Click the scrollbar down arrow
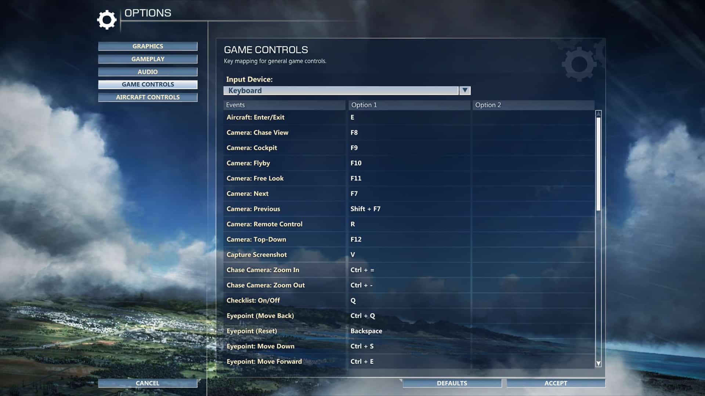Screen dimensions: 705x396 tap(598, 363)
